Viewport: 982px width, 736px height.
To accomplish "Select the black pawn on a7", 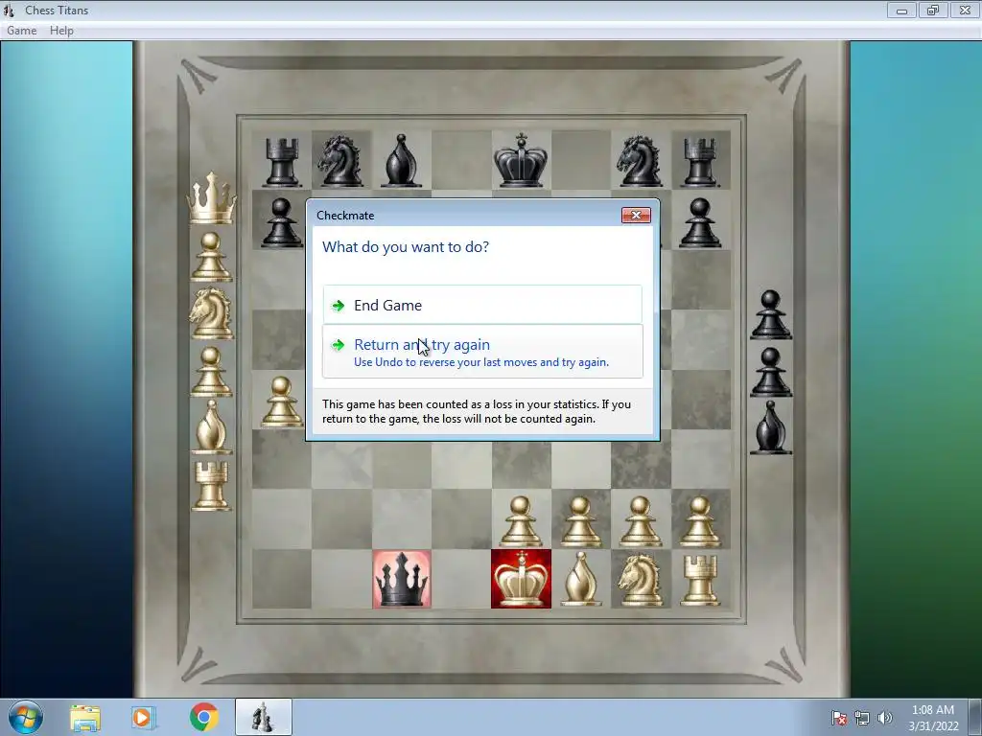I will (281, 222).
